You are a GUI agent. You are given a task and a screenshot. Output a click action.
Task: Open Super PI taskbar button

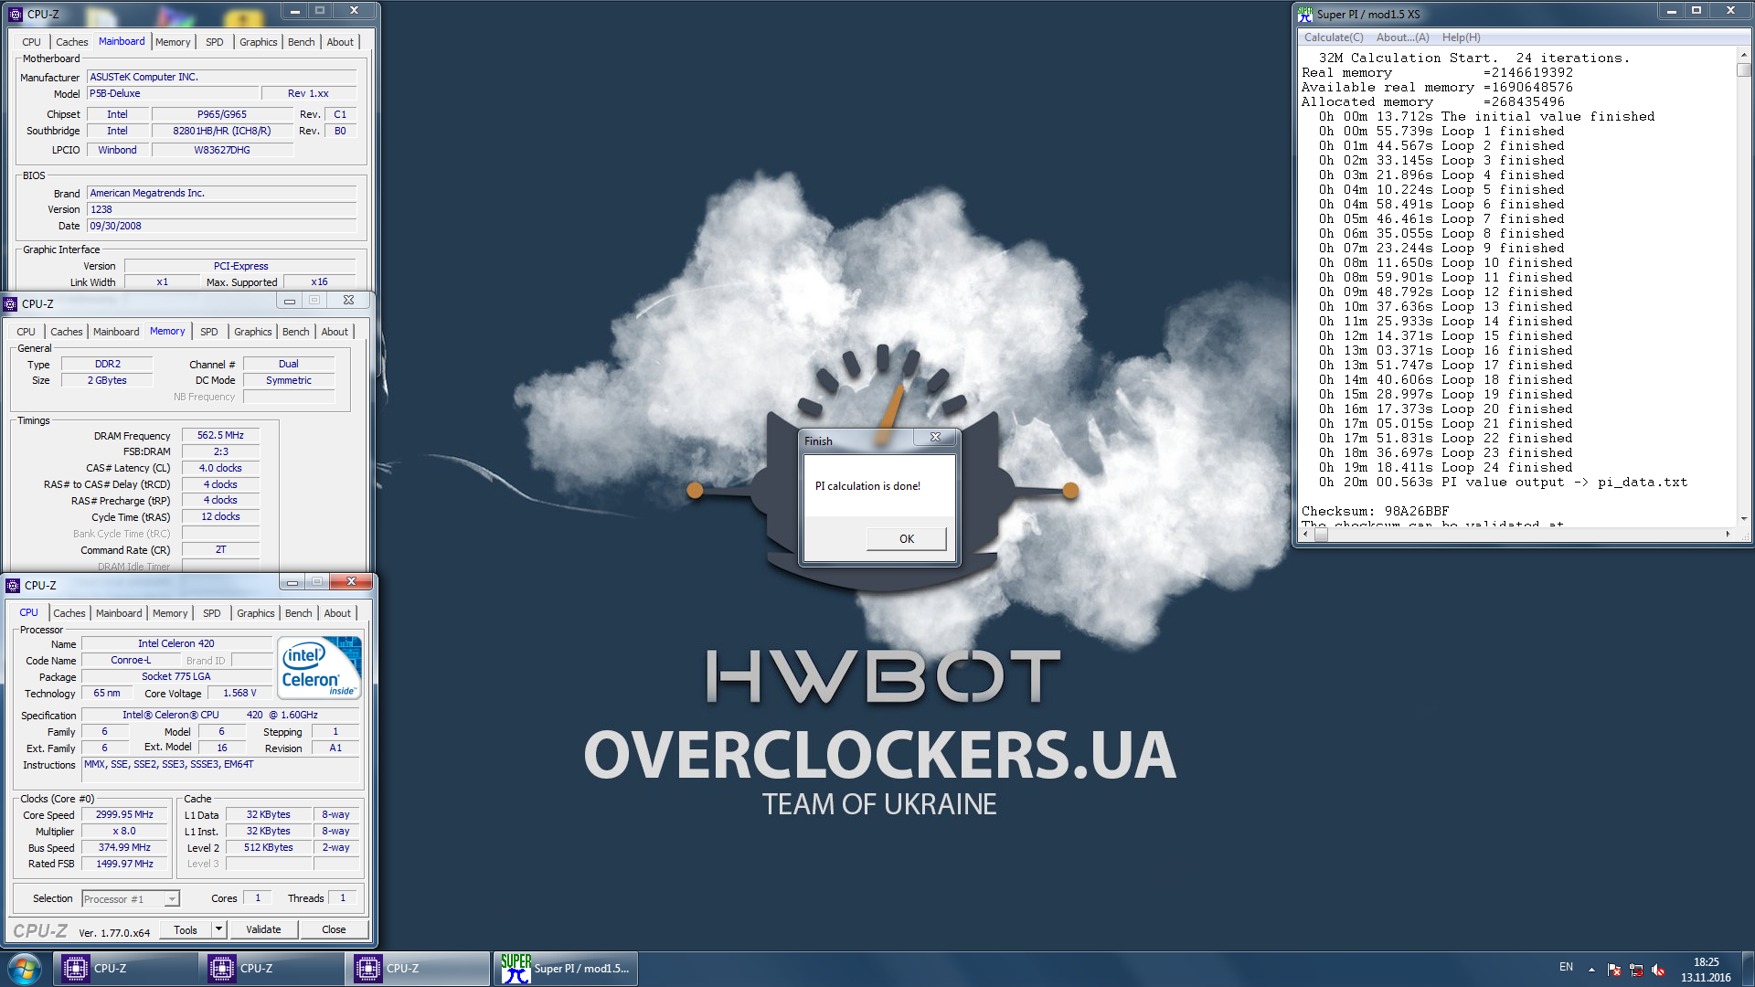567,969
